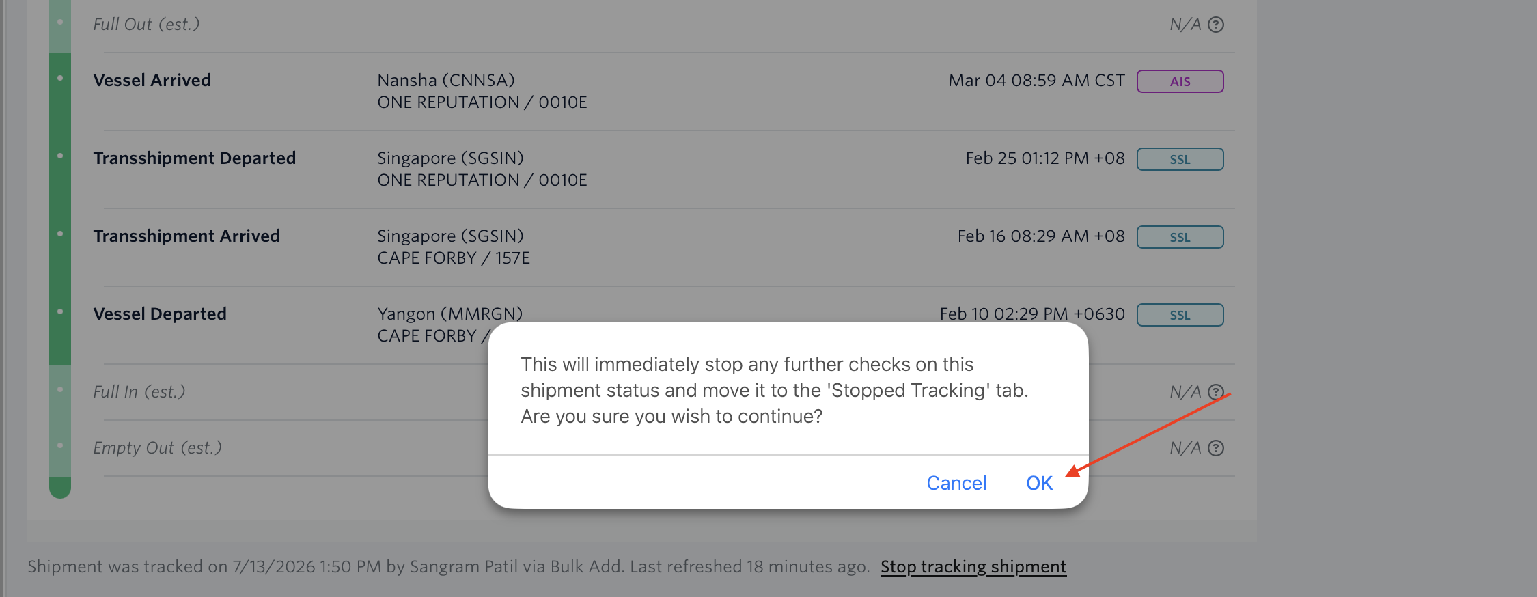Select the Transshipment Arrived milestone label

(186, 236)
